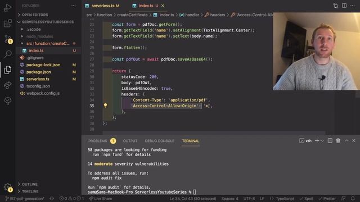Open the new terminal dropdown arrow
This screenshot has width=360, height=202.
322,141
